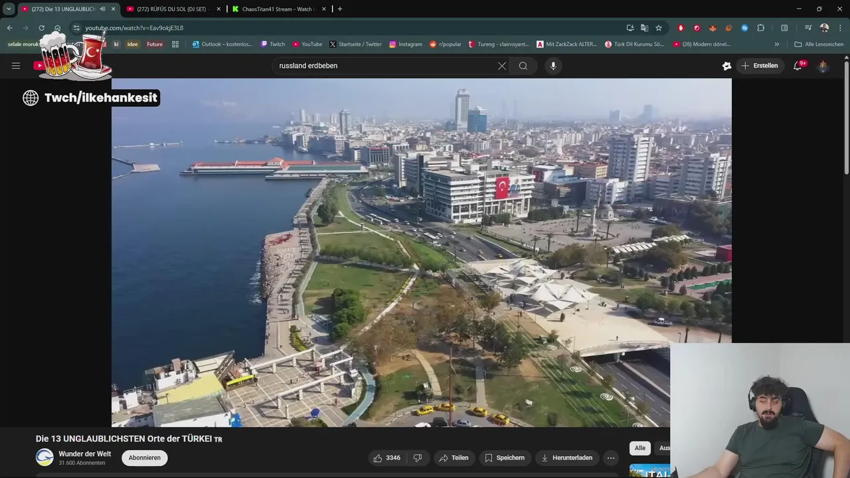Viewport: 850px width, 478px height.
Task: Click the Teilen share button
Action: coord(454,457)
